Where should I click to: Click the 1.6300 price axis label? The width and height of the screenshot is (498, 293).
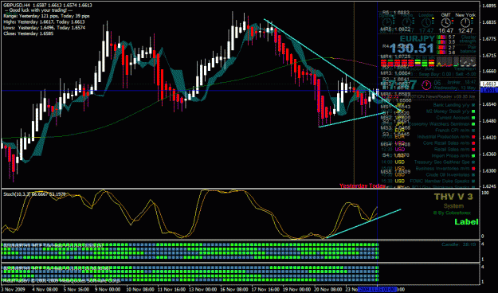[488, 170]
